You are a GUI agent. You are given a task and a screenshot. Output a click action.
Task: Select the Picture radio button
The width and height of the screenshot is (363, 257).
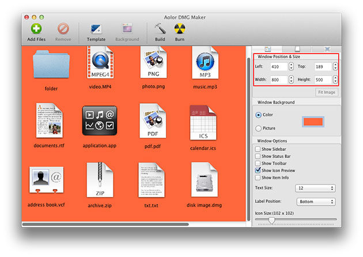pos(258,128)
